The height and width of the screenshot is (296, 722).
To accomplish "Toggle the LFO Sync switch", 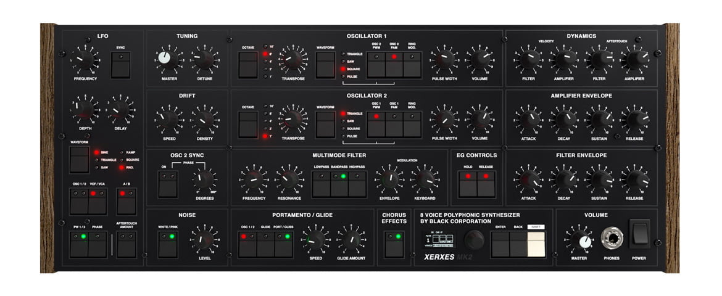I will 120,65.
